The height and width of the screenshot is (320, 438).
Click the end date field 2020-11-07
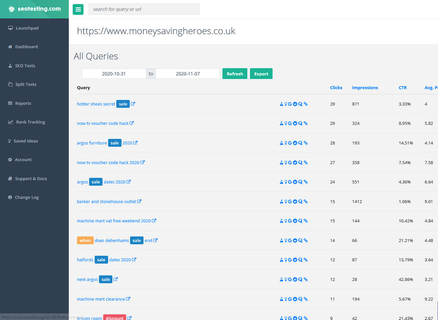tap(188, 74)
